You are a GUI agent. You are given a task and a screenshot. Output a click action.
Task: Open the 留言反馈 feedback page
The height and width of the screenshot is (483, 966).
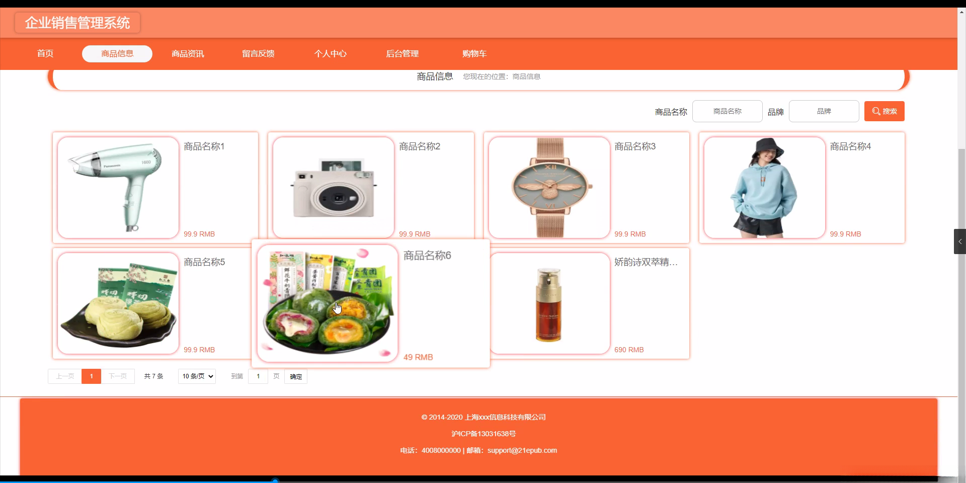(258, 54)
